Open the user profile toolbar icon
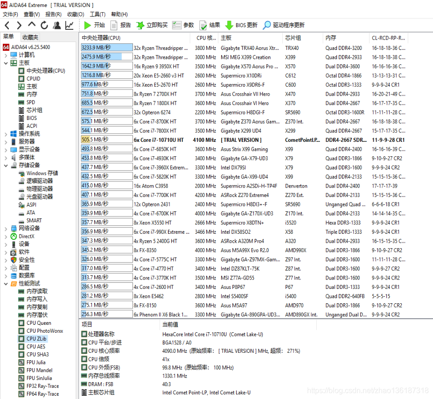The height and width of the screenshot is (399, 433). (x=57, y=25)
